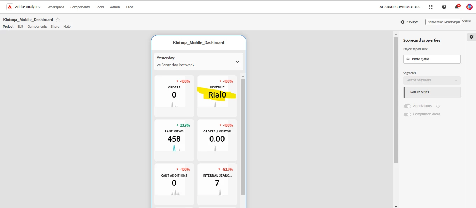Click the mobile preview Kintoqa_Mobile_Dashboard header
This screenshot has width=476, height=208.
[199, 43]
